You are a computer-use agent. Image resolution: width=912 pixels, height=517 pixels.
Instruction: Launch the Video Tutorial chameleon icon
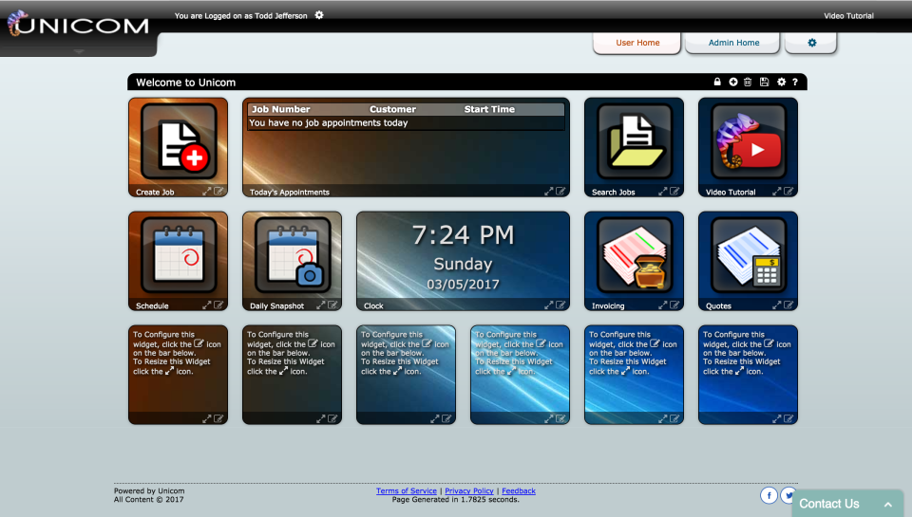(749, 141)
